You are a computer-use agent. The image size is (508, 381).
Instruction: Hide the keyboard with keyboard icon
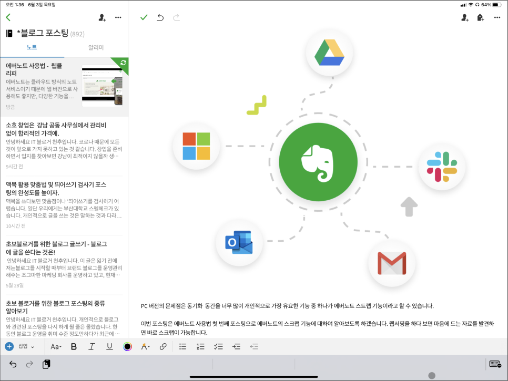495,364
